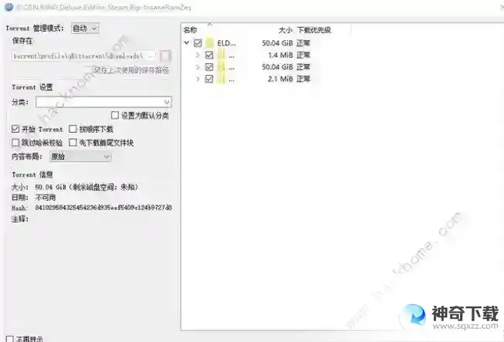Screen dimensions: 504x342
Task: Enable the 按顺序下载 checkbox
Action: point(73,129)
